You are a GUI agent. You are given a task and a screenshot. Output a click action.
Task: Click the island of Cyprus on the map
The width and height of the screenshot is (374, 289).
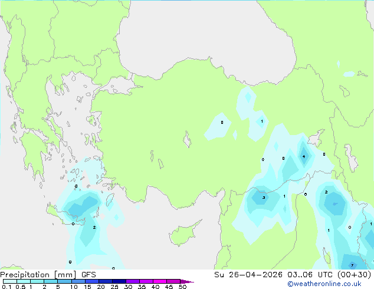coord(183,234)
